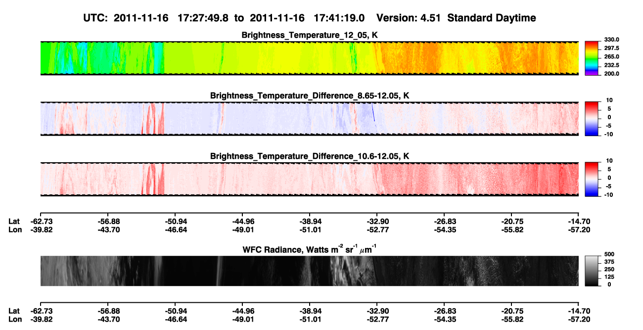Click the 375 label on the WFC Radiance scale
The image size is (643, 330).
[609, 262]
